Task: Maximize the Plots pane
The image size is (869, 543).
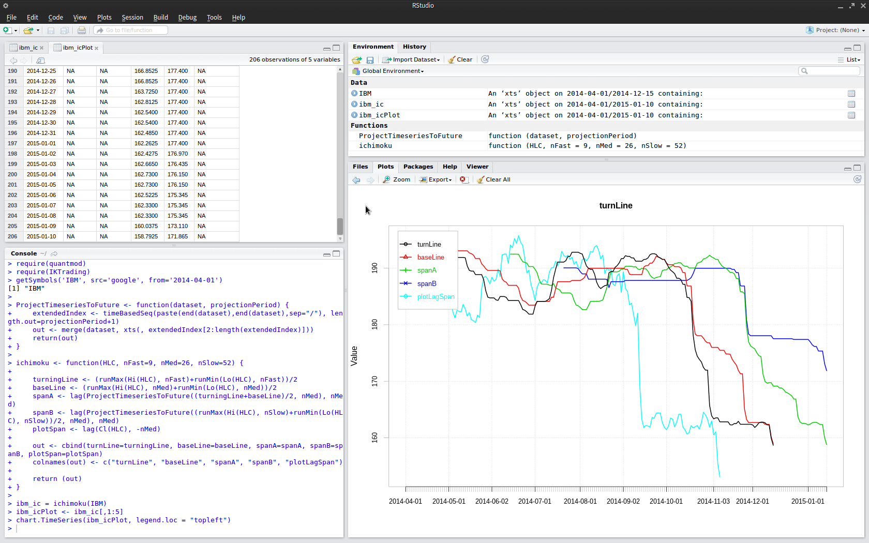Action: (857, 168)
